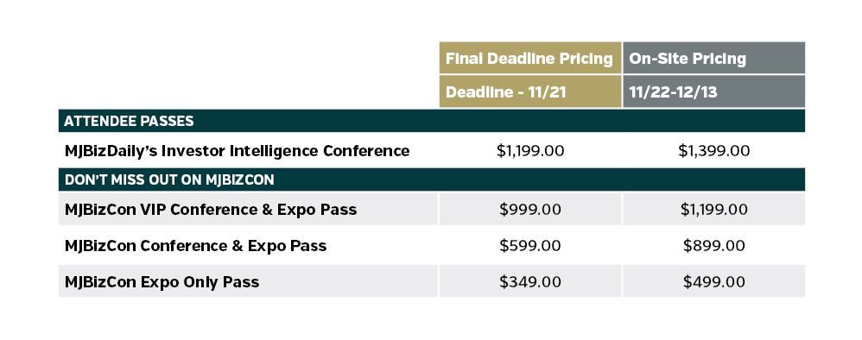862x340 pixels.
Task: Select MJBizCon Conference & Expo Pass label
Action: (x=196, y=246)
